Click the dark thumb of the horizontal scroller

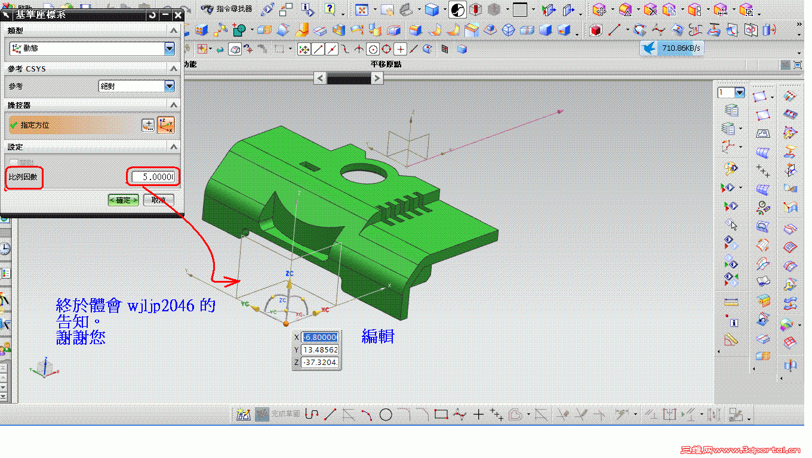pos(349,78)
